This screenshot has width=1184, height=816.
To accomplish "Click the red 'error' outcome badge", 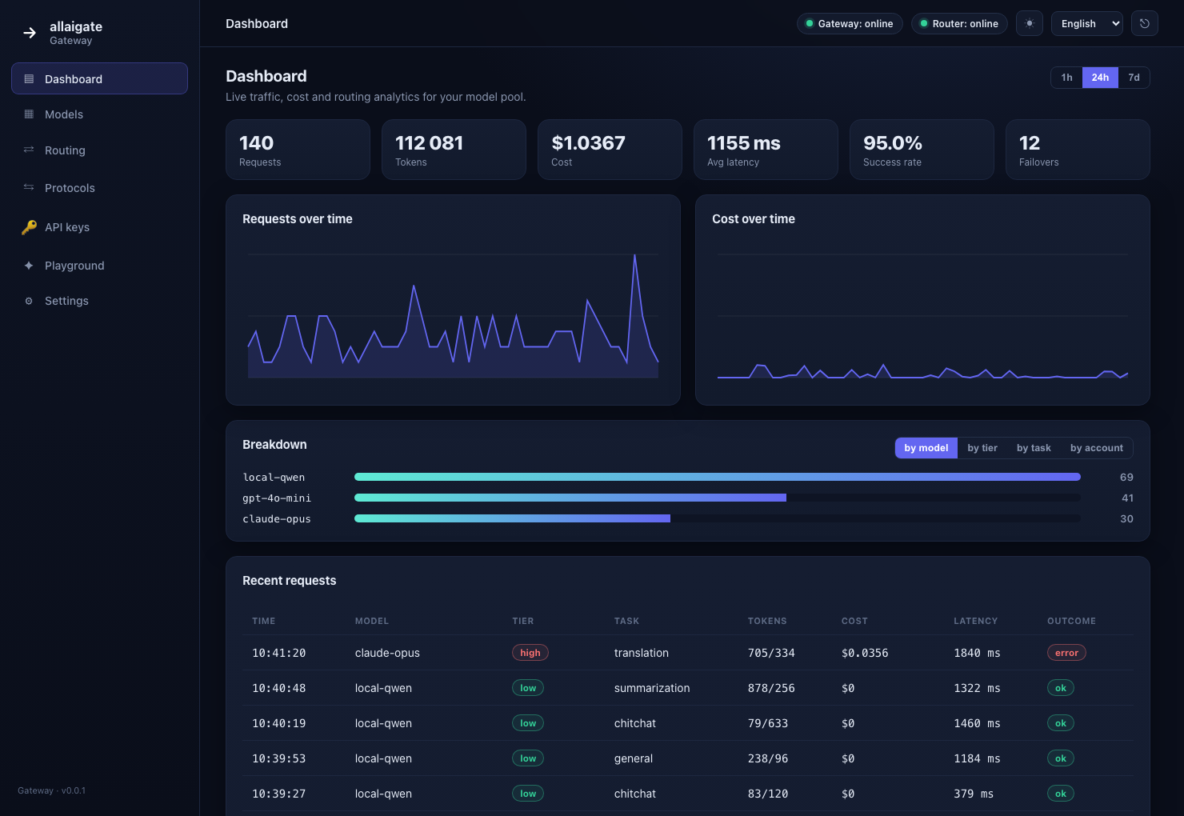I will coord(1066,653).
